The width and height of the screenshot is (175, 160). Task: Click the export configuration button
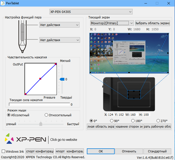click(40, 151)
